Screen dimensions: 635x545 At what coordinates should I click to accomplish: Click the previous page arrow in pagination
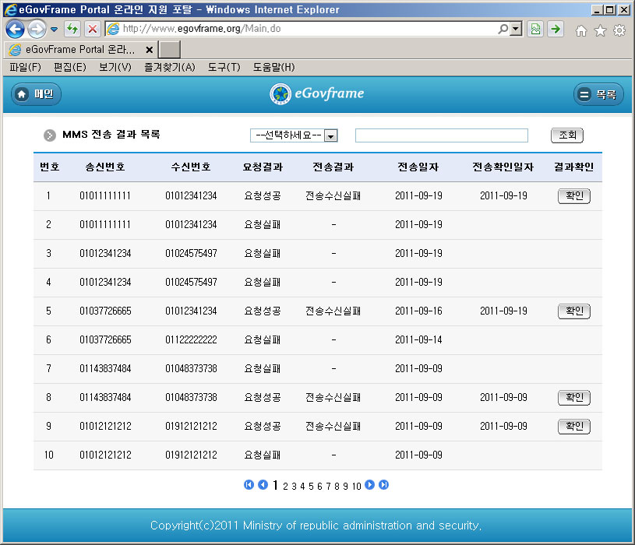[x=263, y=485]
